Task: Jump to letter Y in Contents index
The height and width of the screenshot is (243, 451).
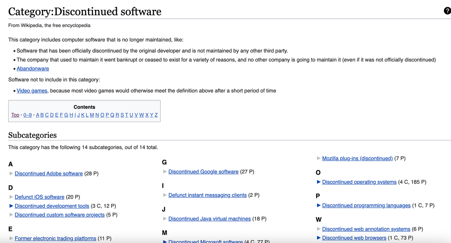Action: tap(151, 115)
